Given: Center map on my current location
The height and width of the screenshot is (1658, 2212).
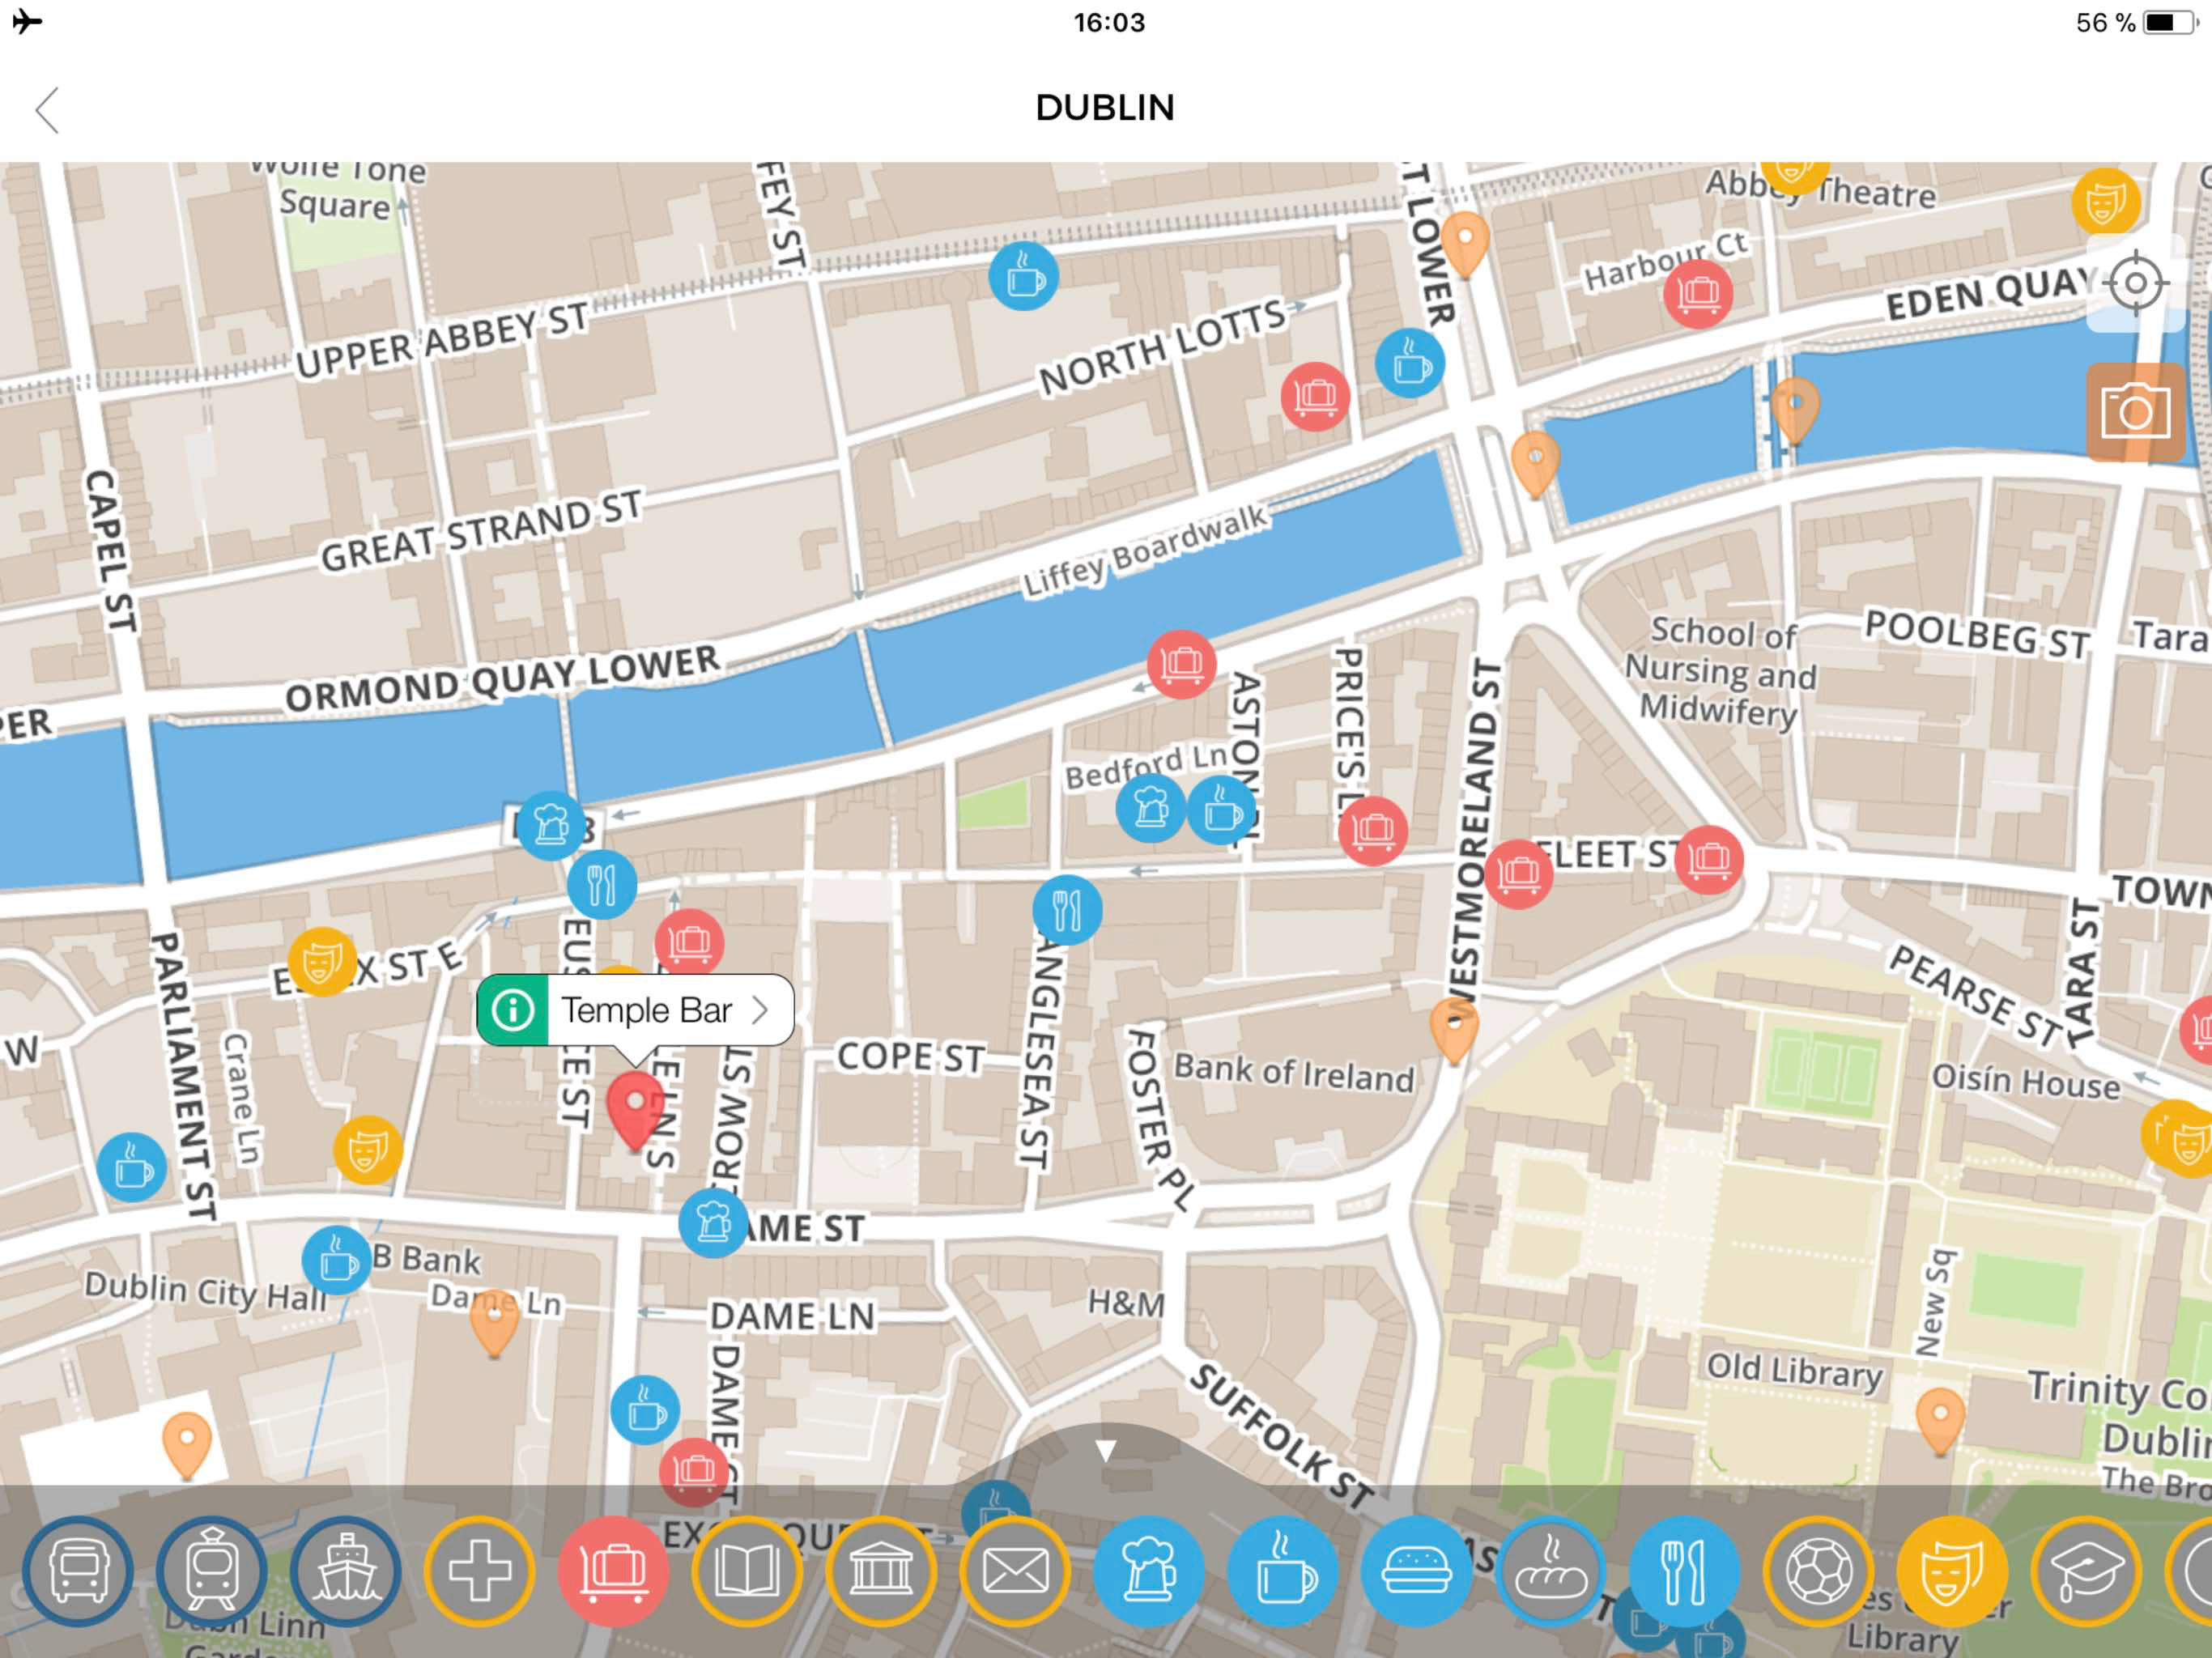Looking at the screenshot, I should click(2135, 283).
